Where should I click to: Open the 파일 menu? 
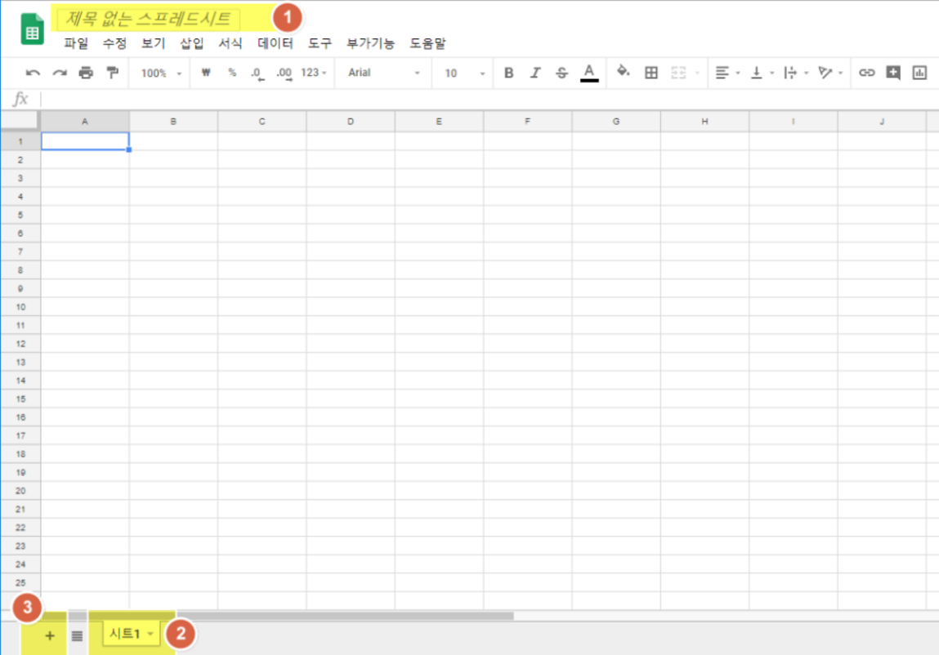[x=76, y=43]
